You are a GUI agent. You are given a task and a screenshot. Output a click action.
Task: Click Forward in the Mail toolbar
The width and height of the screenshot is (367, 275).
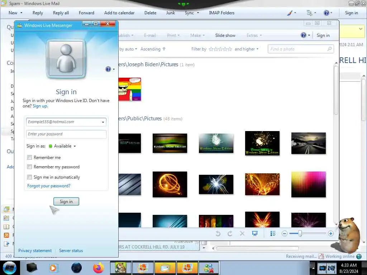click(86, 13)
